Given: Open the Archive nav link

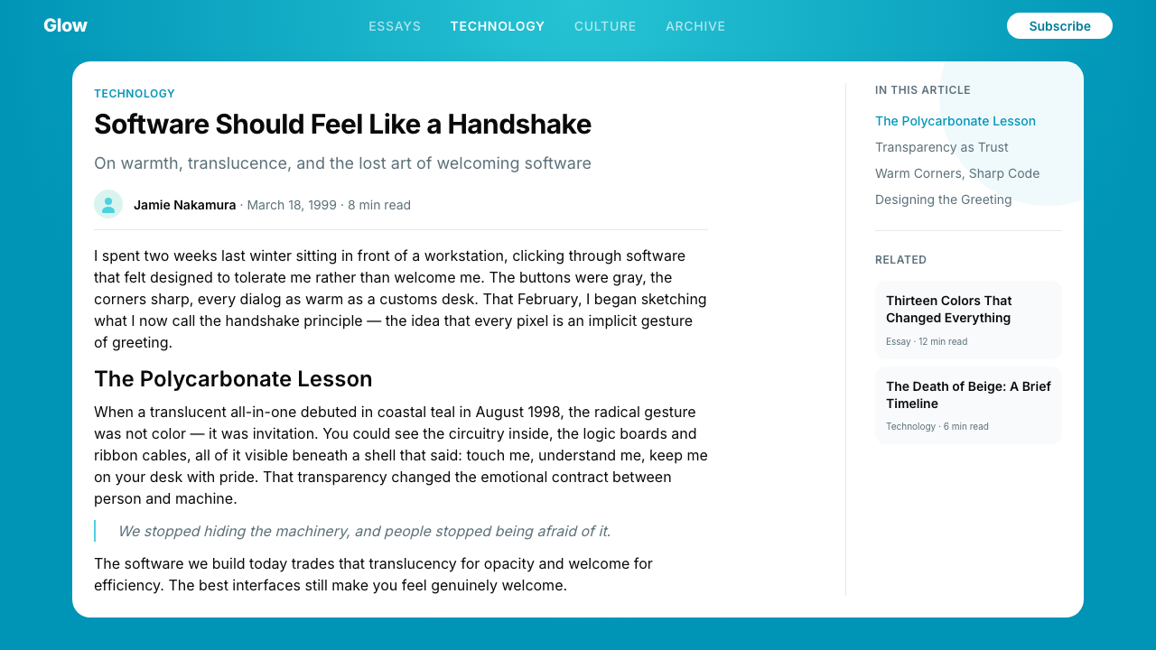Looking at the screenshot, I should 695,26.
